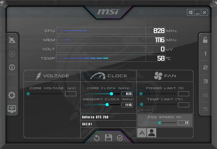Image resolution: width=217 pixels, height=149 pixels.
Task: Open the Dishonored browser tab behind
Action: pos(30,2)
